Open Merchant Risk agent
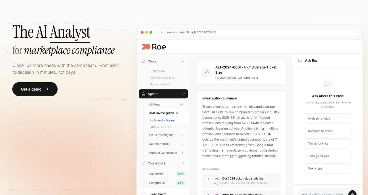Image resolution: width=368 pixels, height=195 pixels. [159, 144]
